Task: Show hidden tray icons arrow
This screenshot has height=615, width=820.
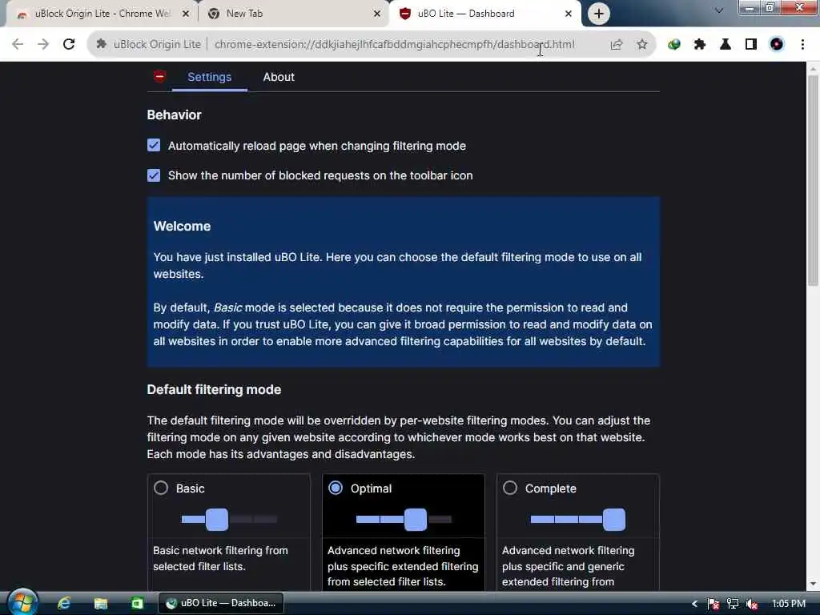Action: 694,604
